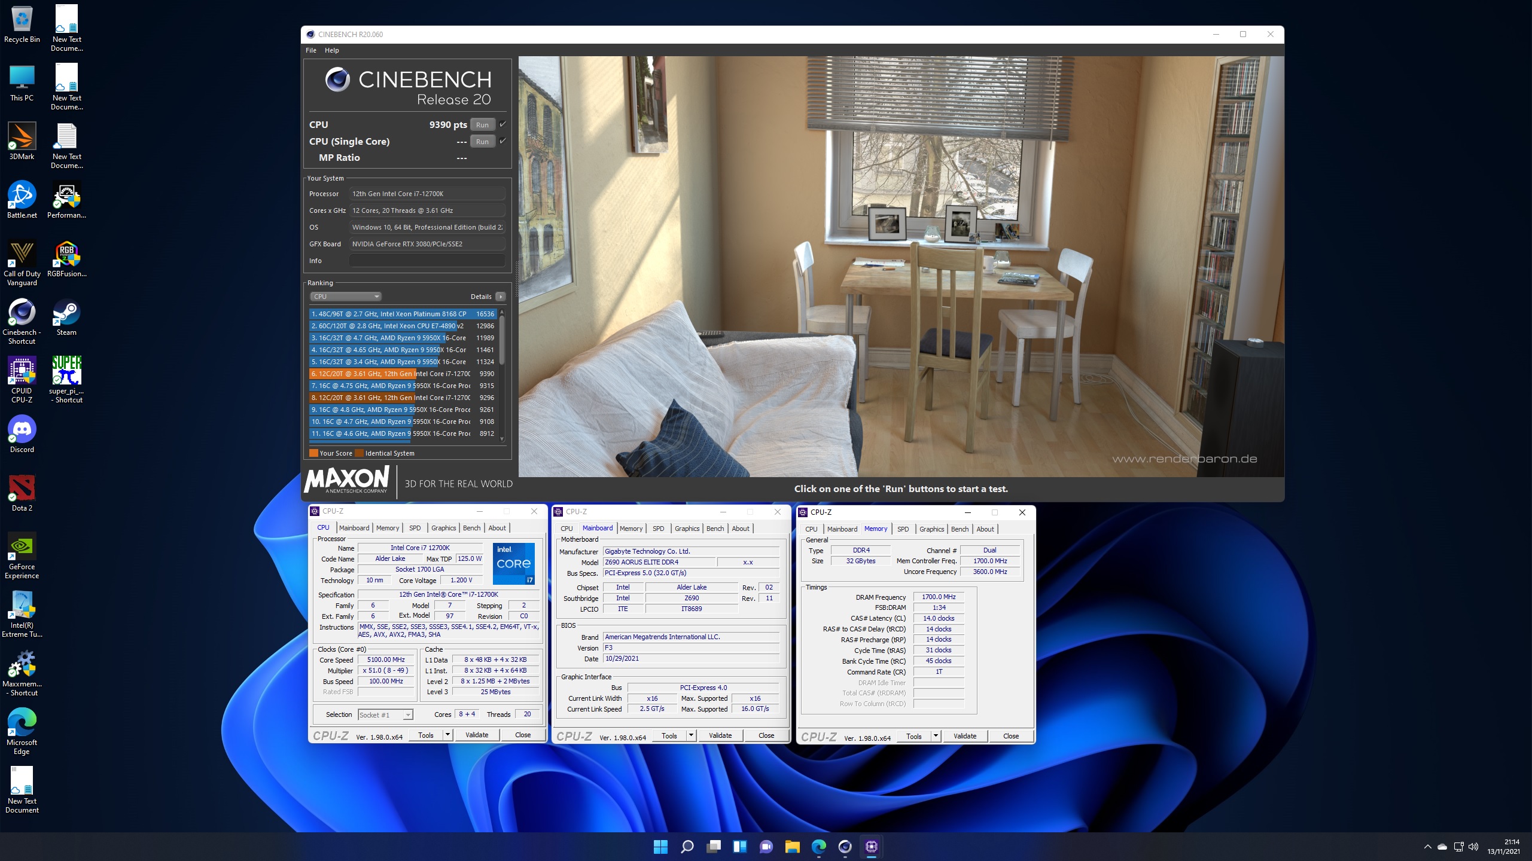Open Tools dropdown arrow in CPU tab window
This screenshot has height=861, width=1532.
447,735
